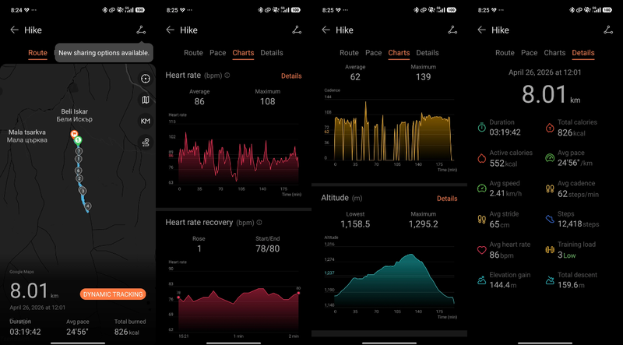Screen dimensions: 623x345
Task: Tap the gauge icon beside Avg pace
Action: pos(550,158)
